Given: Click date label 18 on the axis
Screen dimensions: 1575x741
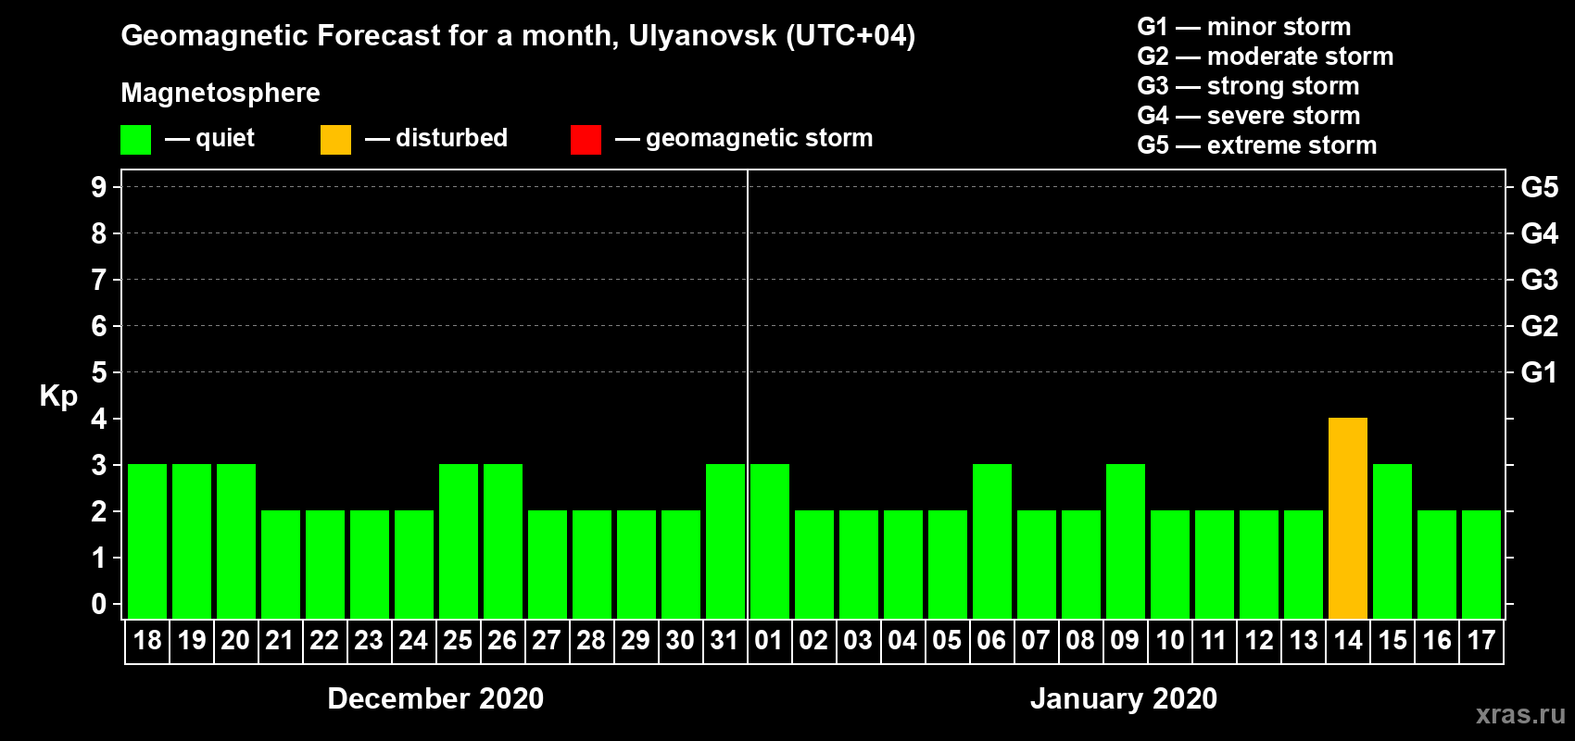Looking at the screenshot, I should click(147, 640).
